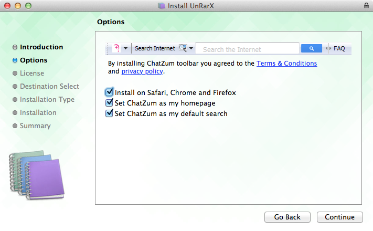
Task: Click the Continue button
Action: pyautogui.click(x=339, y=217)
